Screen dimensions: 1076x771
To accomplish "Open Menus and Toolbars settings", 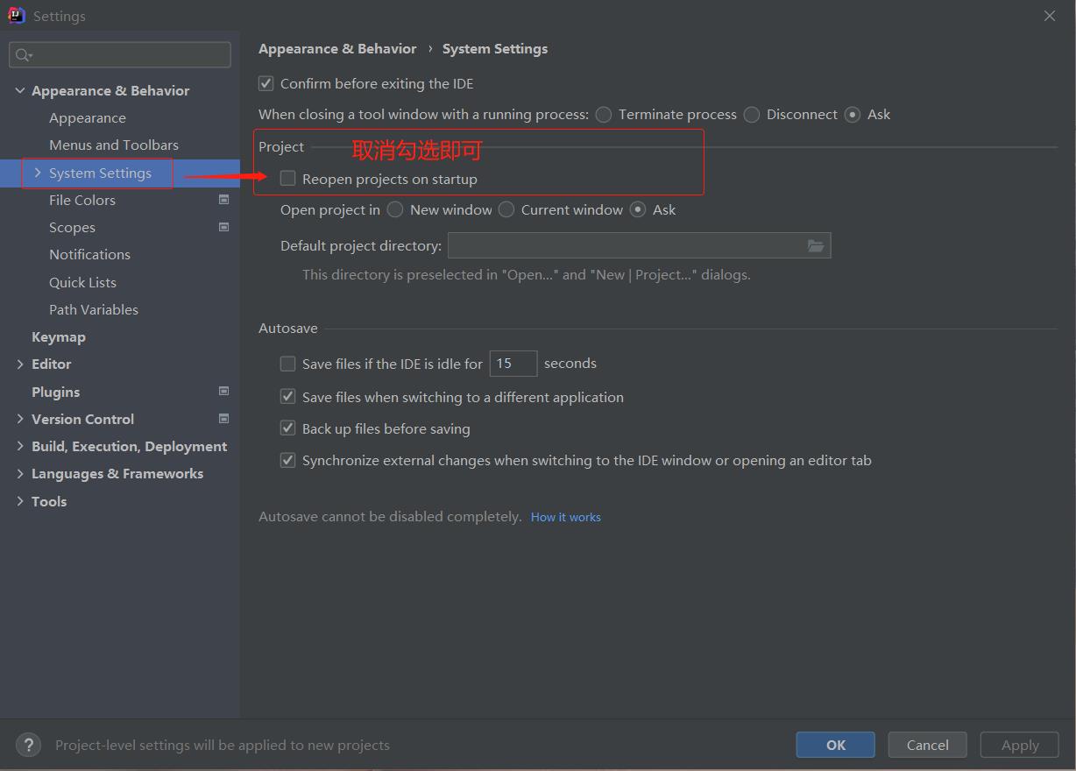I will [x=114, y=145].
